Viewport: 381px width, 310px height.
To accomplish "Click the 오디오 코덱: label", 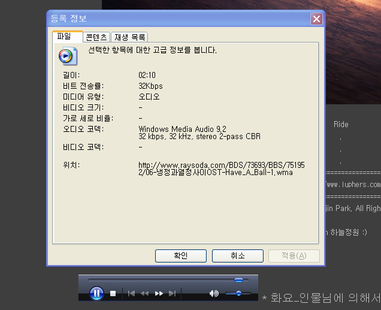I will click(83, 129).
